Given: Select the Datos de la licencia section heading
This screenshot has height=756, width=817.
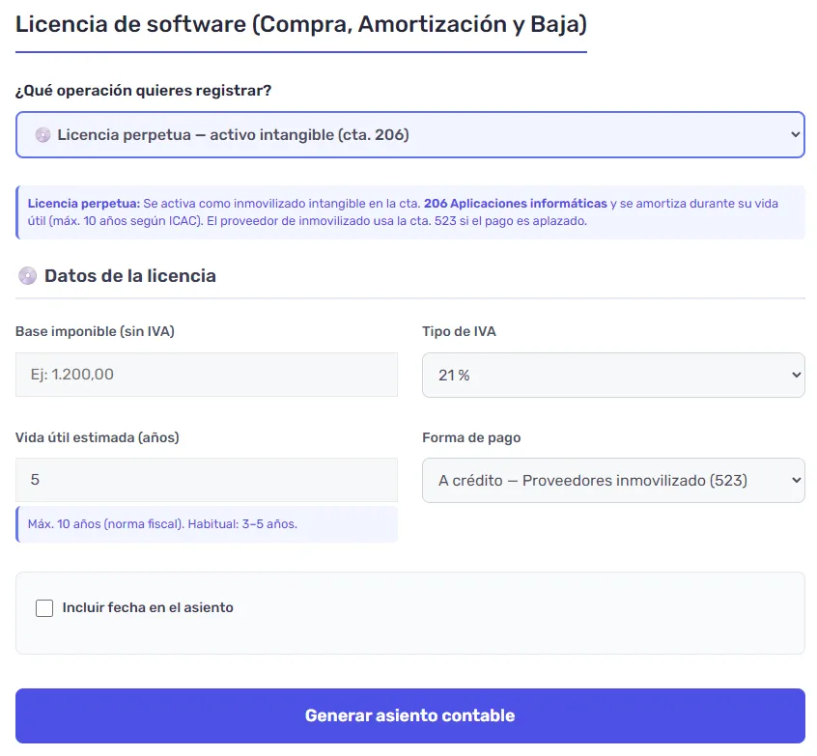Looking at the screenshot, I should tap(130, 275).
